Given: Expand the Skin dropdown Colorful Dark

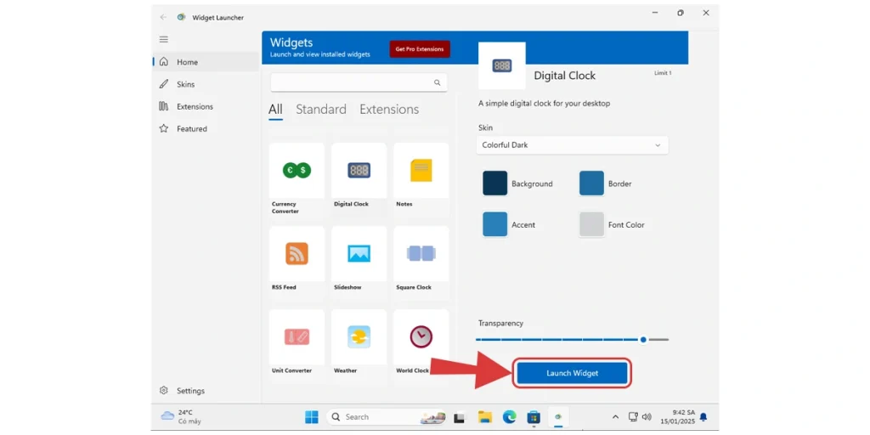Looking at the screenshot, I should tap(572, 145).
